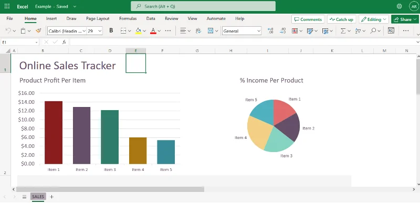The height and width of the screenshot is (204, 420).
Task: Expand the Borders dropdown arrow
Action: (x=130, y=31)
